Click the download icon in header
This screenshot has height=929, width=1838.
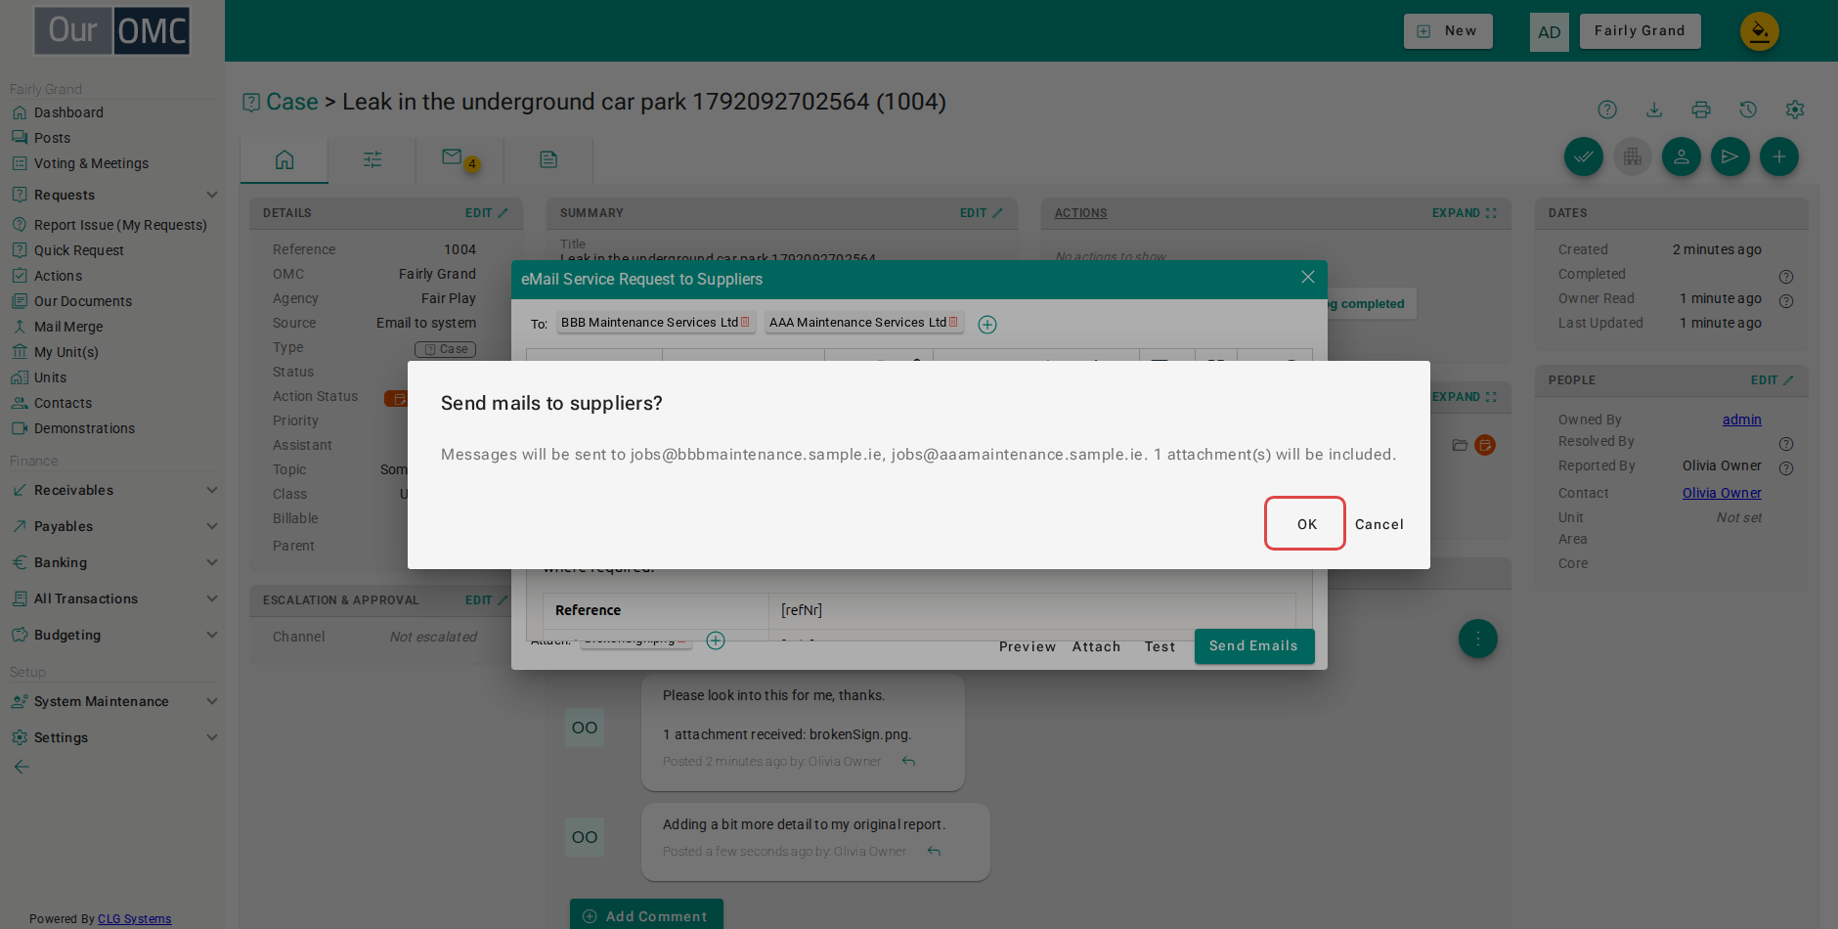[1654, 110]
